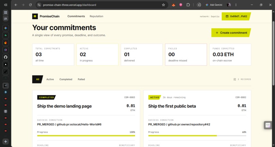Viewport: 275px width, 147px height.
Task: Select the All filter tab
Action: [38, 79]
